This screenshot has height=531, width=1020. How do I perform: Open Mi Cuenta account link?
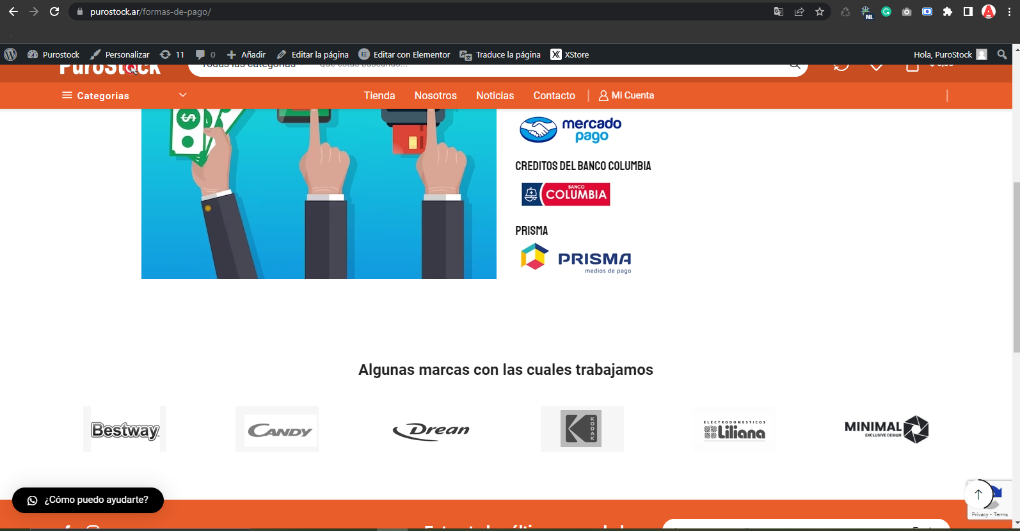[626, 95]
